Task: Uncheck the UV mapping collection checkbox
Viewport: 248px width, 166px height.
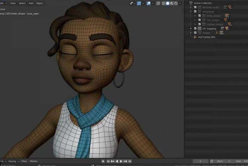Action: point(195,28)
